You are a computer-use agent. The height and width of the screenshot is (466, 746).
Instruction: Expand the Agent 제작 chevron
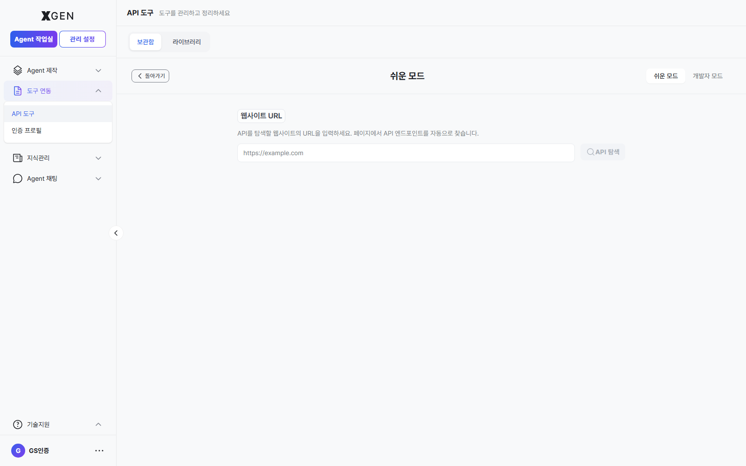coord(98,70)
